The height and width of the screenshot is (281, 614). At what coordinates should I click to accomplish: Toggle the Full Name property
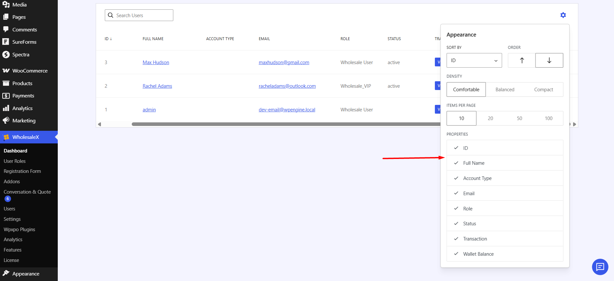(x=505, y=163)
